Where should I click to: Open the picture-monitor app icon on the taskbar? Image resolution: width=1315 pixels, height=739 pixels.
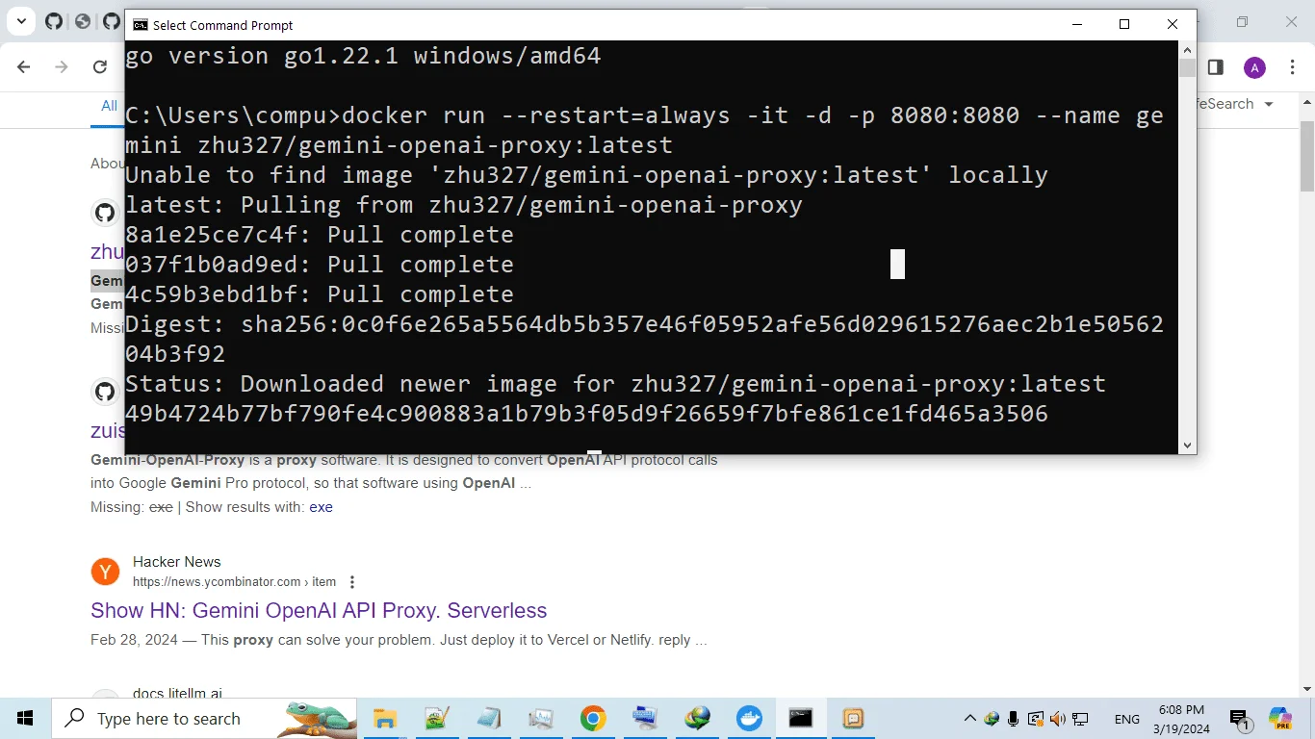pyautogui.click(x=541, y=719)
